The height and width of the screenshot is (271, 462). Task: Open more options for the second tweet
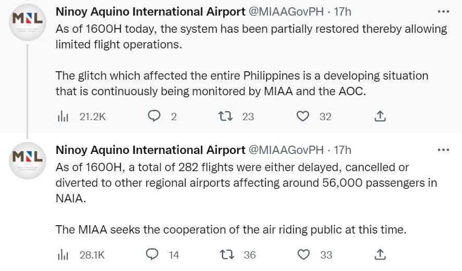point(443,150)
